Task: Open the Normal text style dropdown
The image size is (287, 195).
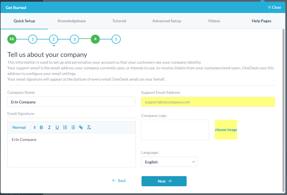Action: [24, 127]
